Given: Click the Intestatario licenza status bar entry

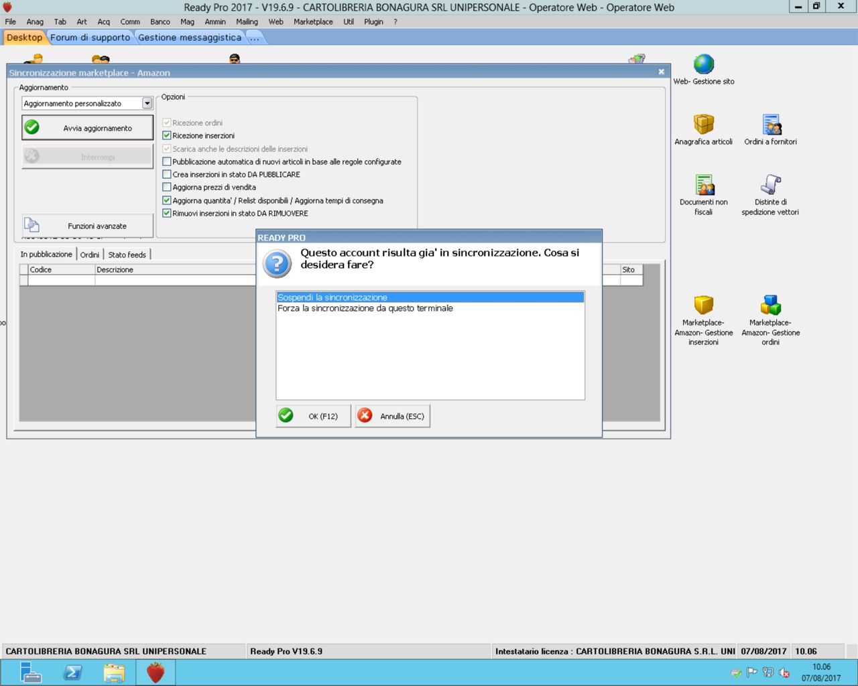Looking at the screenshot, I should (615, 651).
